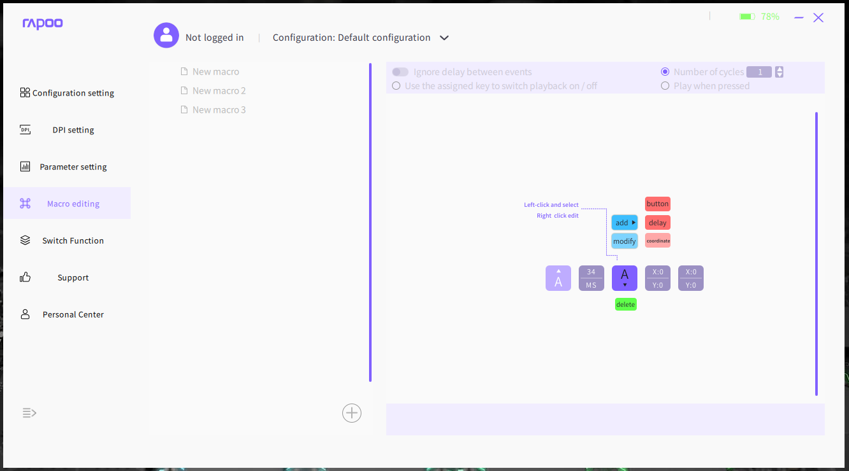849x471 pixels.
Task: Select the key-down A event block
Action: pos(625,278)
